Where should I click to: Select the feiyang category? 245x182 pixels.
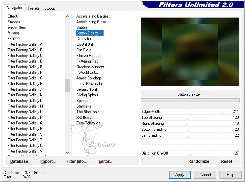pos(13,33)
